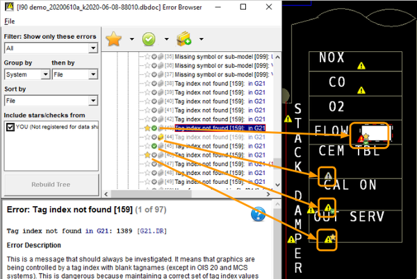Click the warning triangle beside CO
Image resolution: width=417 pixels, height=279 pixels.
pyautogui.click(x=360, y=90)
